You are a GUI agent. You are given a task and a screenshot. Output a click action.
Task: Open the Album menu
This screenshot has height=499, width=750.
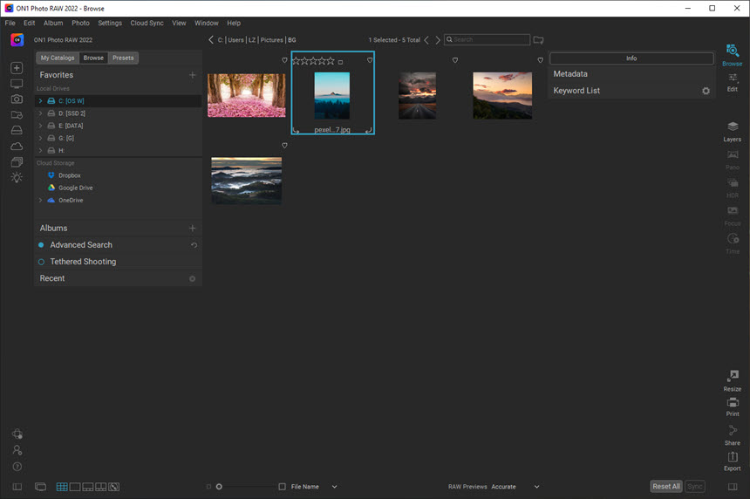coord(53,23)
